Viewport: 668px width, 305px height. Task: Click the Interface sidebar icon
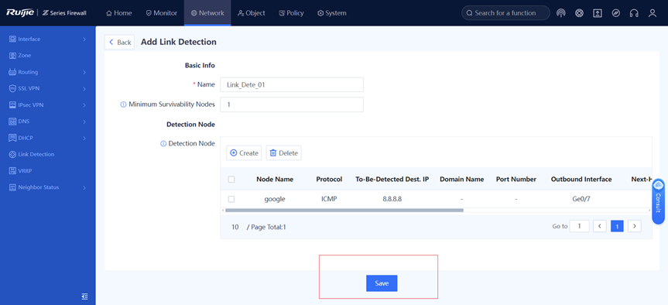click(12, 39)
